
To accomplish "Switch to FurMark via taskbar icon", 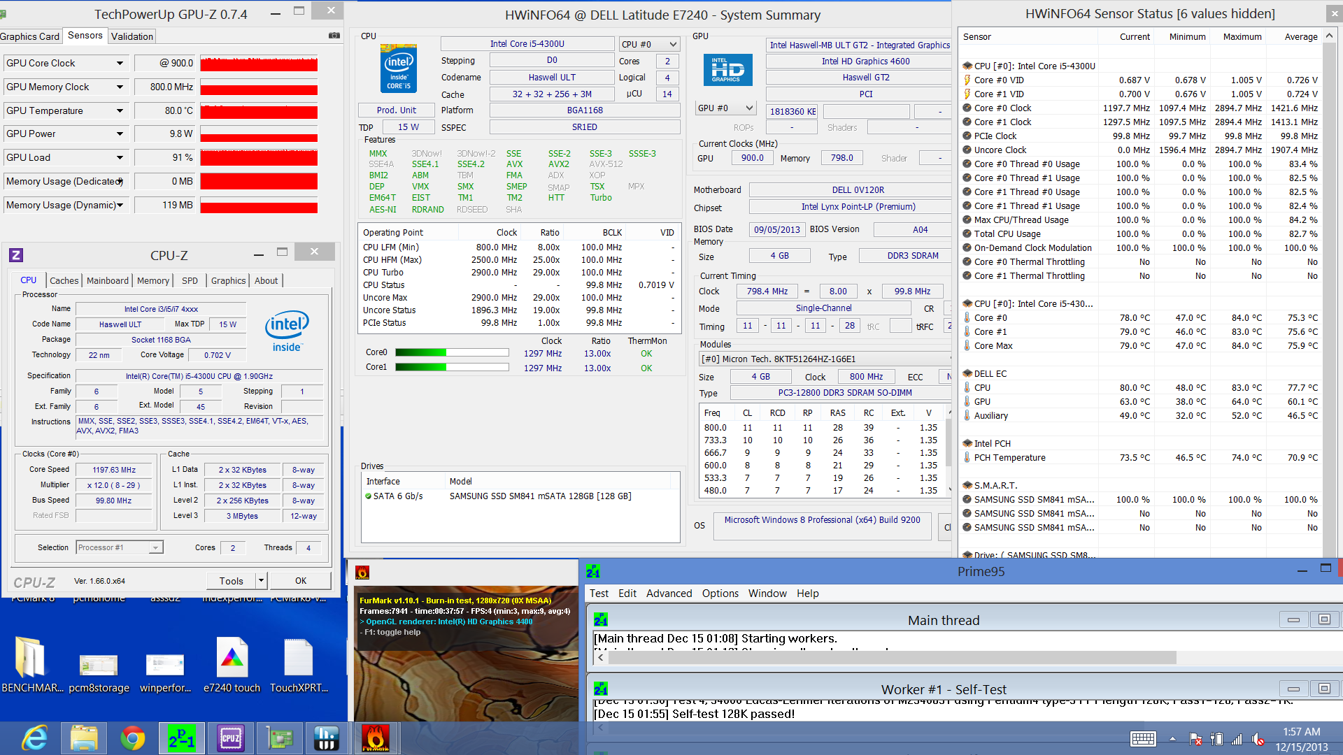I will [376, 738].
